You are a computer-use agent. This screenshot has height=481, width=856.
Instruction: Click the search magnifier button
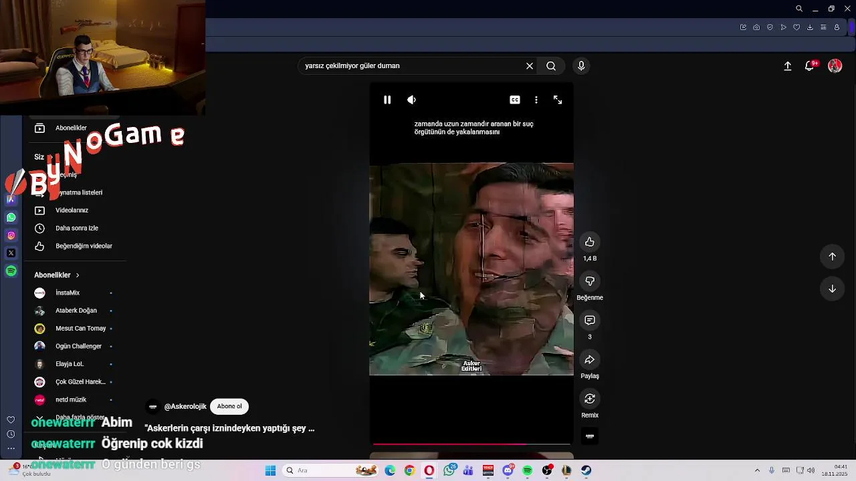(x=551, y=66)
